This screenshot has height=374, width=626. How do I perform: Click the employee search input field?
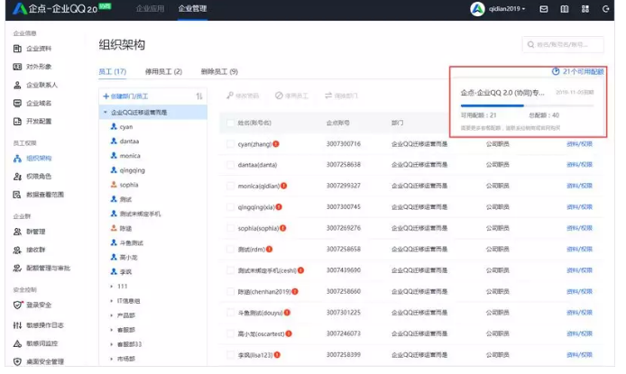click(563, 45)
